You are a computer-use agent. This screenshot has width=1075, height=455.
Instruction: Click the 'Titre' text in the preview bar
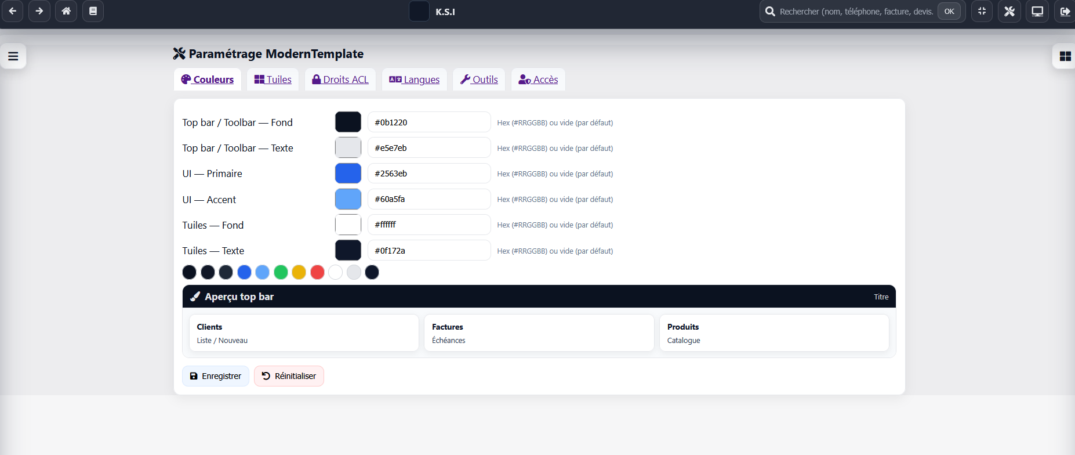pyautogui.click(x=881, y=297)
